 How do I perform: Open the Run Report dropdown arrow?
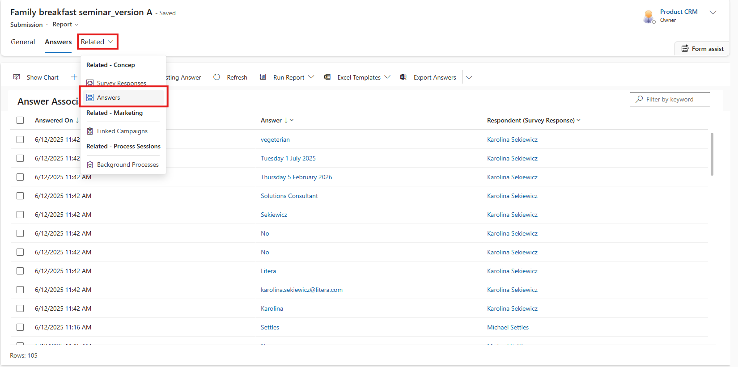(x=311, y=77)
